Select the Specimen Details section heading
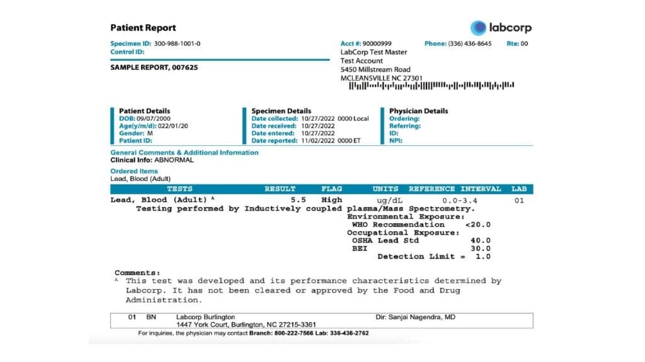Viewport: 645px width, 362px height. 281,111
